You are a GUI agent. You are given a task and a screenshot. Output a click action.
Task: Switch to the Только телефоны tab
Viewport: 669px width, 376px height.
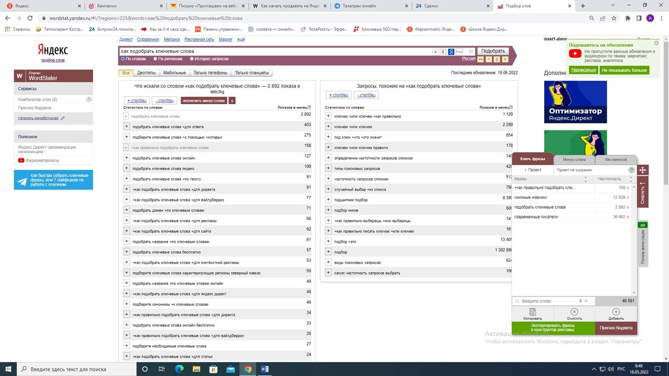click(x=210, y=73)
